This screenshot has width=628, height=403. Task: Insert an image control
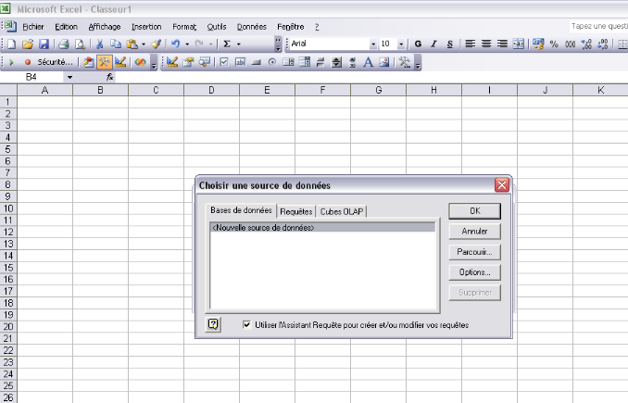click(x=384, y=62)
